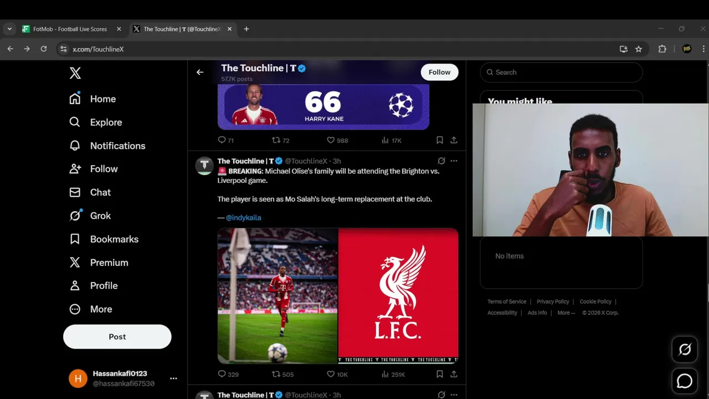Viewport: 709px width, 399px height.
Task: Open Bookmarks in sidebar
Action: click(104, 239)
